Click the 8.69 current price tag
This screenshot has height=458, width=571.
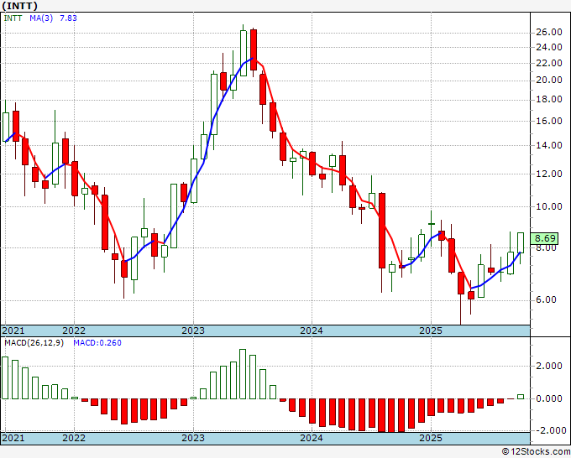(545, 238)
